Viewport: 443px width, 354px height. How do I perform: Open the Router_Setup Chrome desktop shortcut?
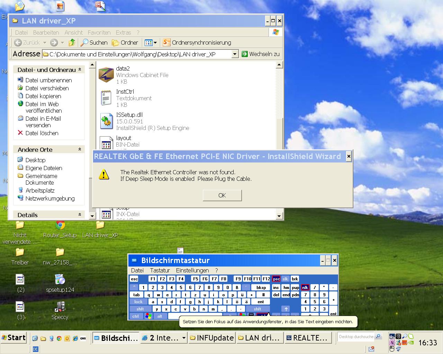click(60, 229)
